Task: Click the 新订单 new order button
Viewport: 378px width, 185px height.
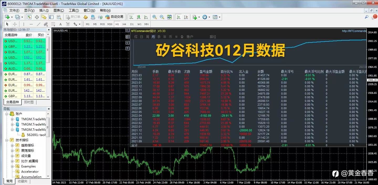Action: [x=73, y=17]
